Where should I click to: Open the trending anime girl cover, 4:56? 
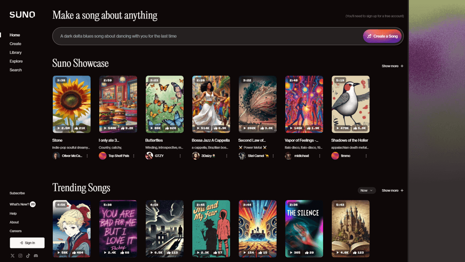(72, 229)
